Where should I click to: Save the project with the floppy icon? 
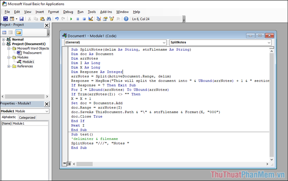coord(21,19)
